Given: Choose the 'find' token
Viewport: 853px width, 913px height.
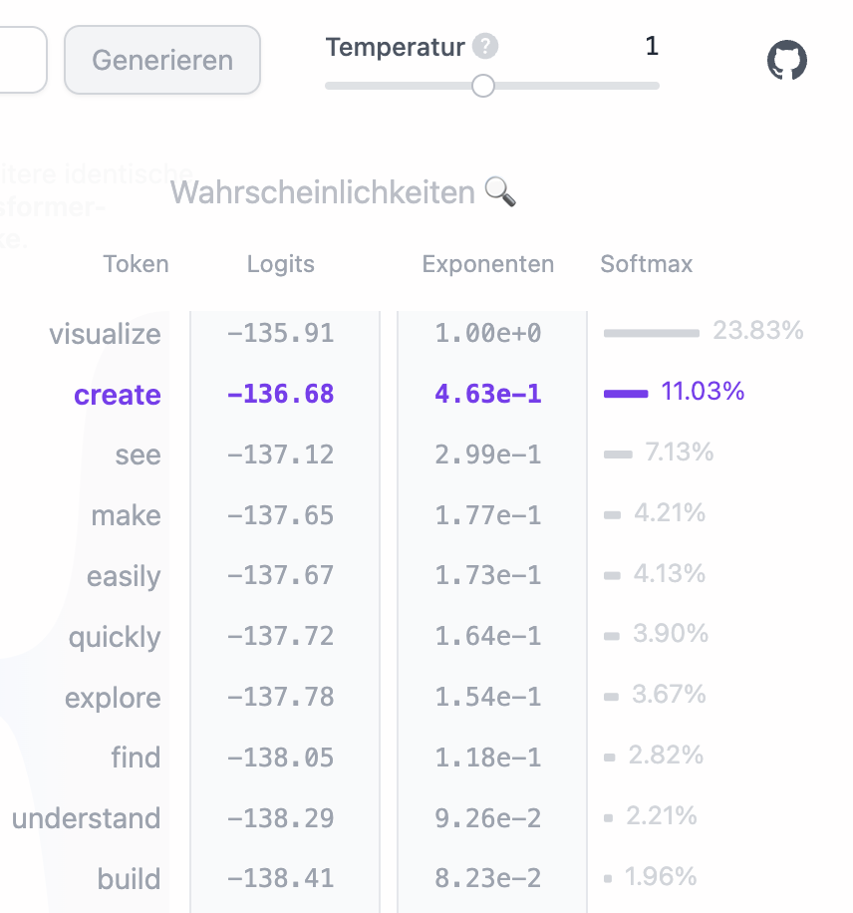Looking at the screenshot, I should click(136, 758).
